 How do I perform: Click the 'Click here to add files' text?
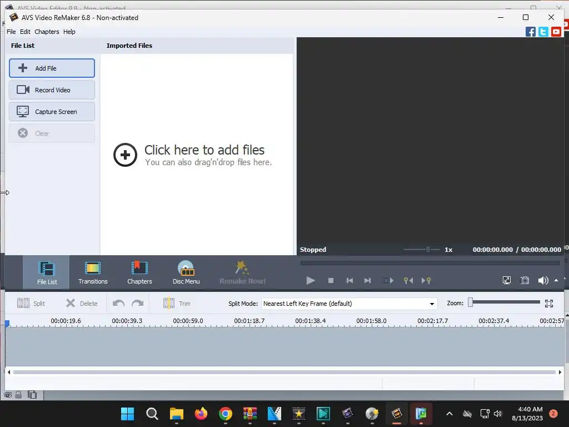tap(204, 150)
